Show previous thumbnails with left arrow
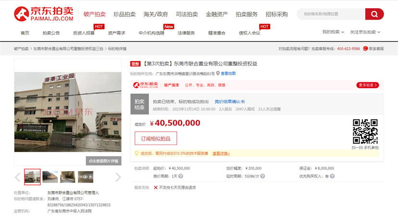Screen dimensions: 398x220 tap(17, 177)
